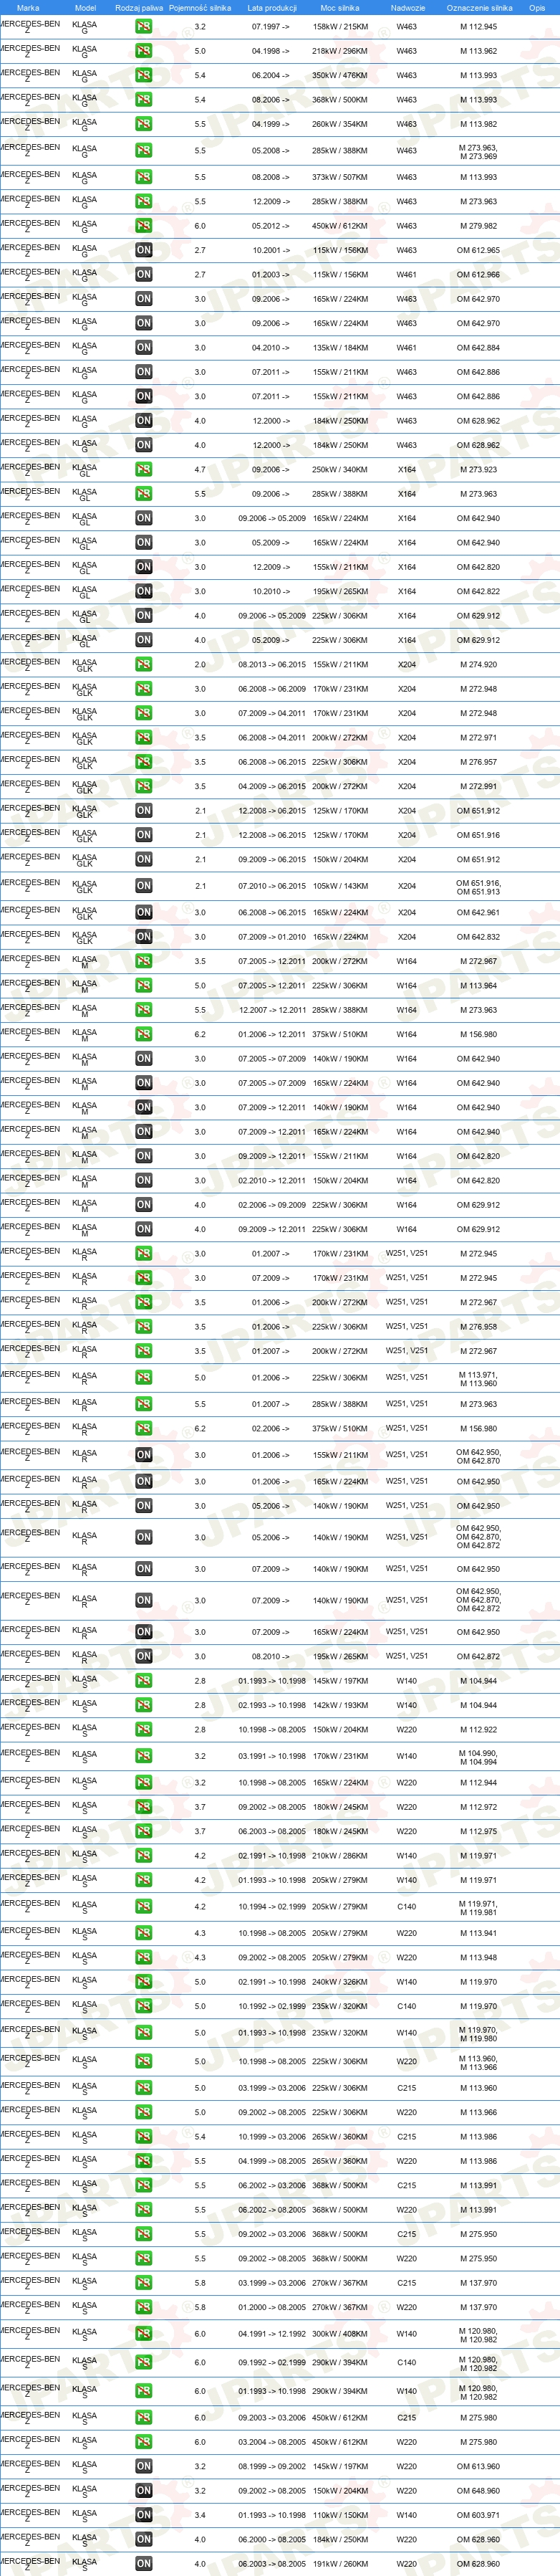
Task: Select the '135kW / 184KM' power cell
Action: [340, 348]
